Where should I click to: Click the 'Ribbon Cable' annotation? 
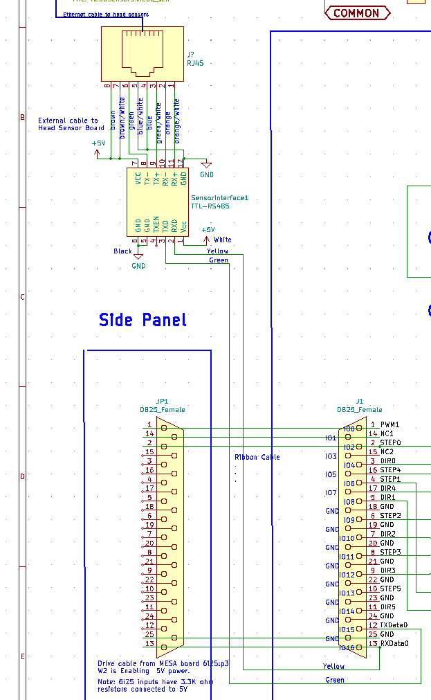[257, 457]
